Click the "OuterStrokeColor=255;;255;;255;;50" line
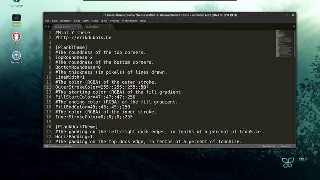Image resolution: width=320 pixels, height=180 pixels. pyautogui.click(x=101, y=87)
